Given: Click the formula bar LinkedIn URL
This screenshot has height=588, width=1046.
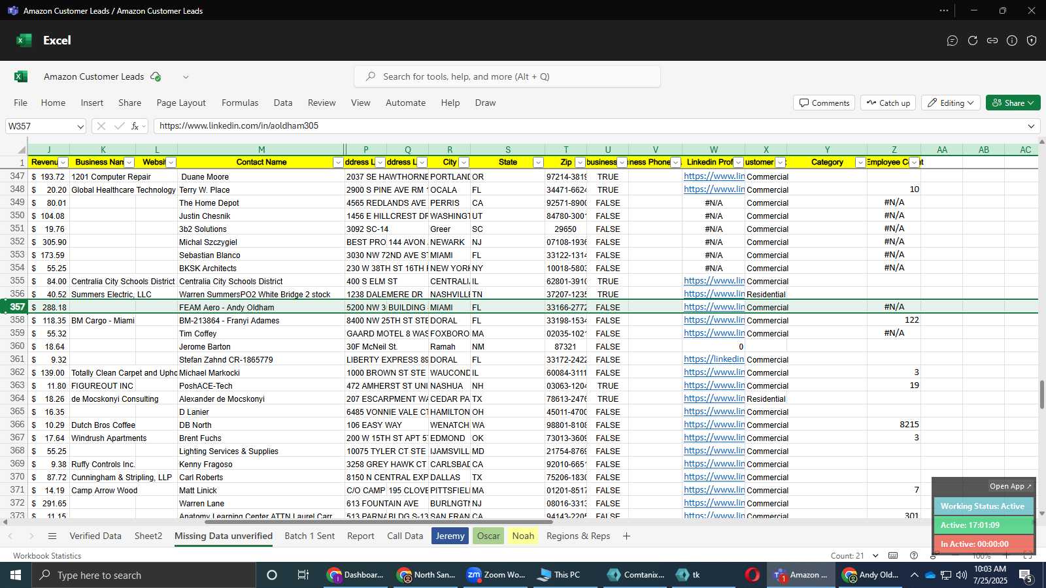Looking at the screenshot, I should click(239, 126).
